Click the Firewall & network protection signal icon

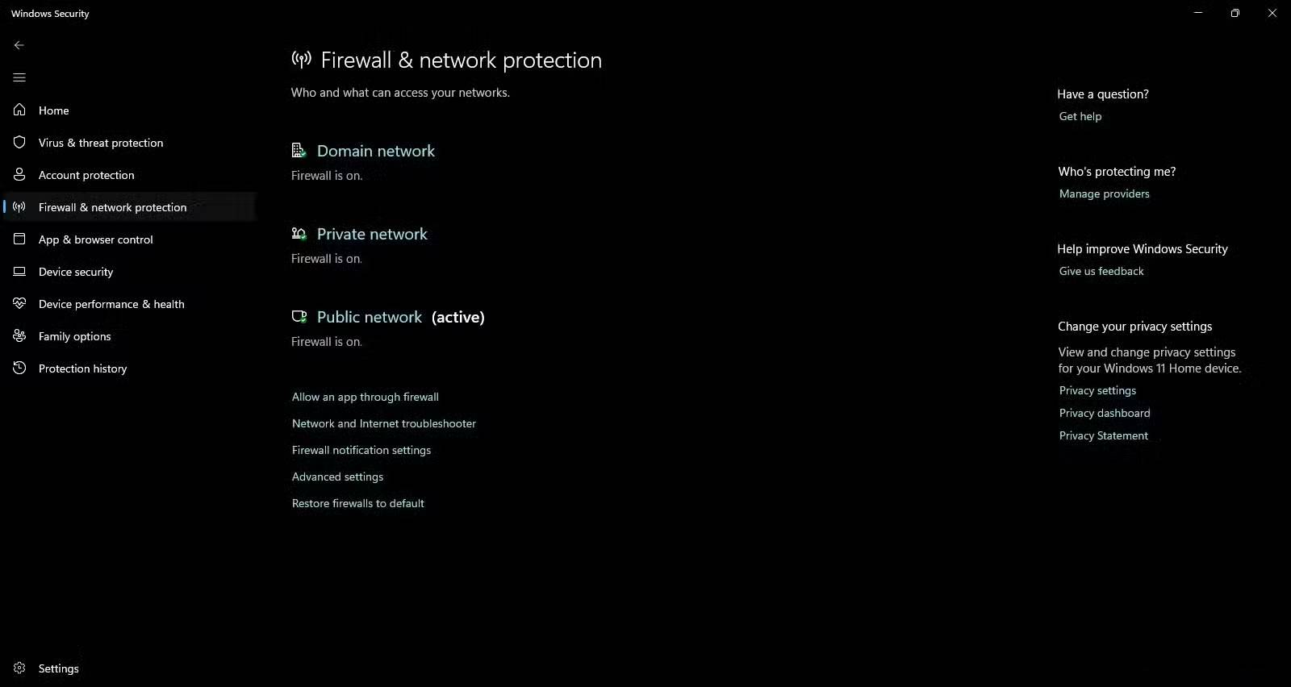coord(19,207)
